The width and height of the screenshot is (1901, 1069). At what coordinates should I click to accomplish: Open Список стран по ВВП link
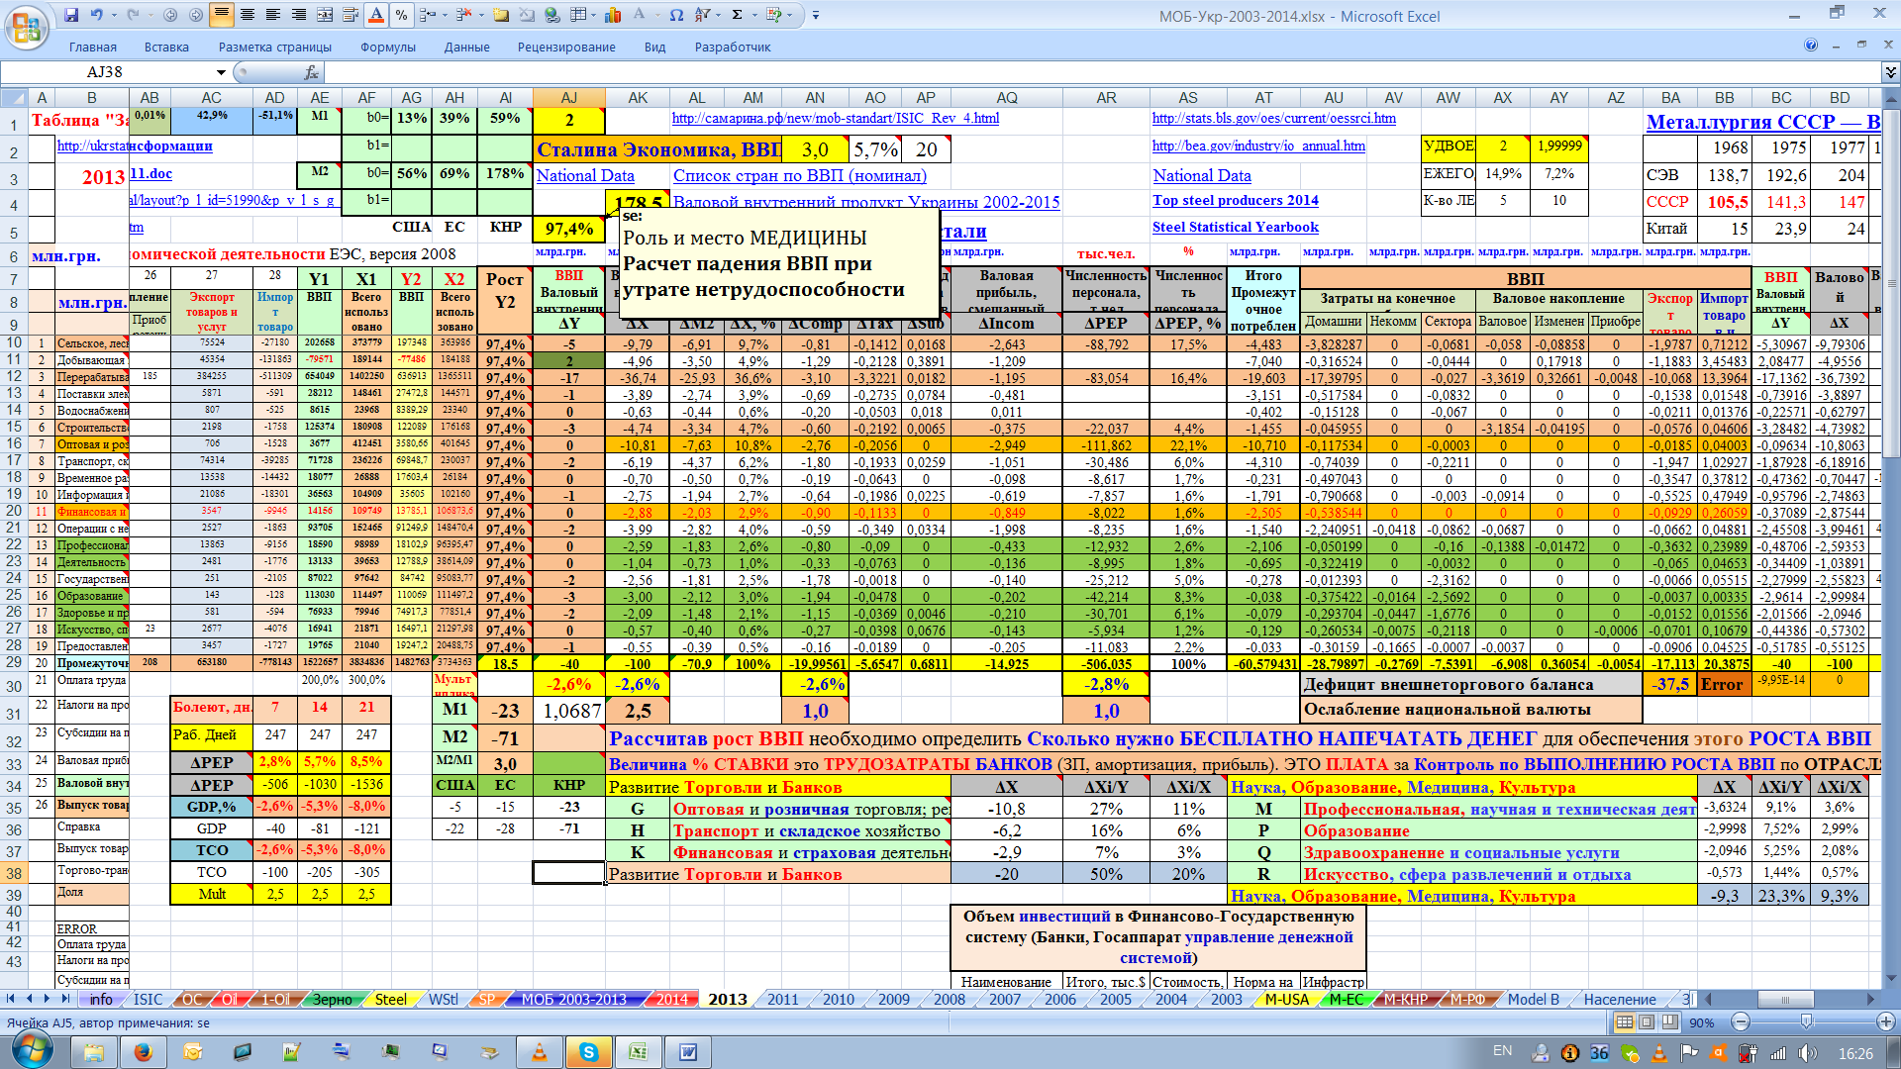(x=799, y=175)
